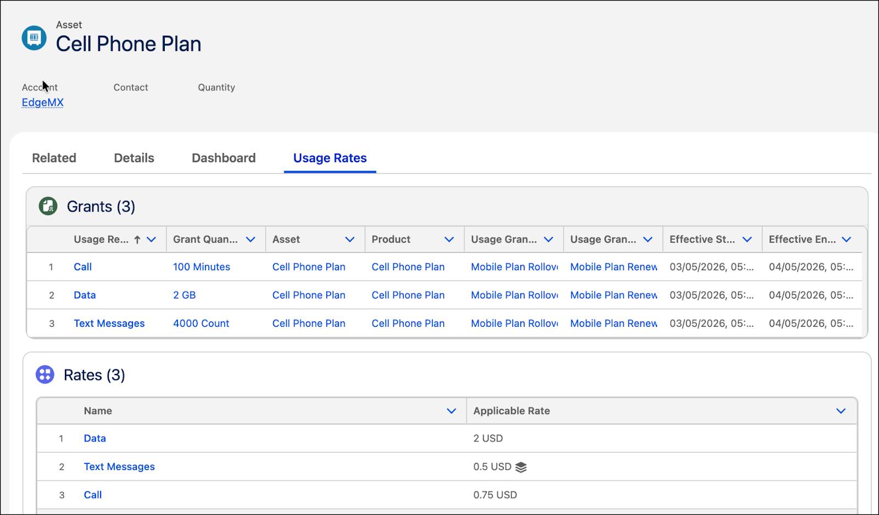The width and height of the screenshot is (879, 515).
Task: Open the Call usage resource in Grants
Action: pos(83,267)
